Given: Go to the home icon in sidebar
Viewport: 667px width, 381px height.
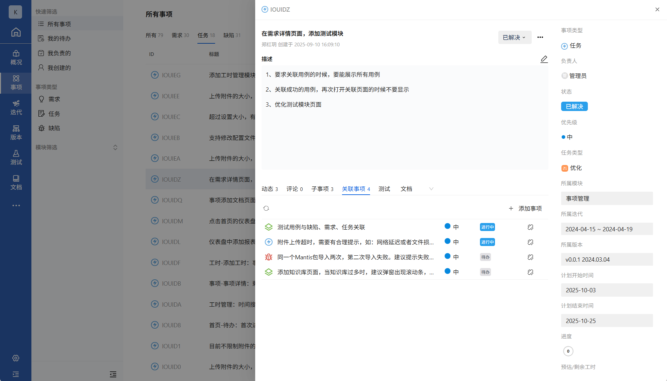Looking at the screenshot, I should pos(16,32).
